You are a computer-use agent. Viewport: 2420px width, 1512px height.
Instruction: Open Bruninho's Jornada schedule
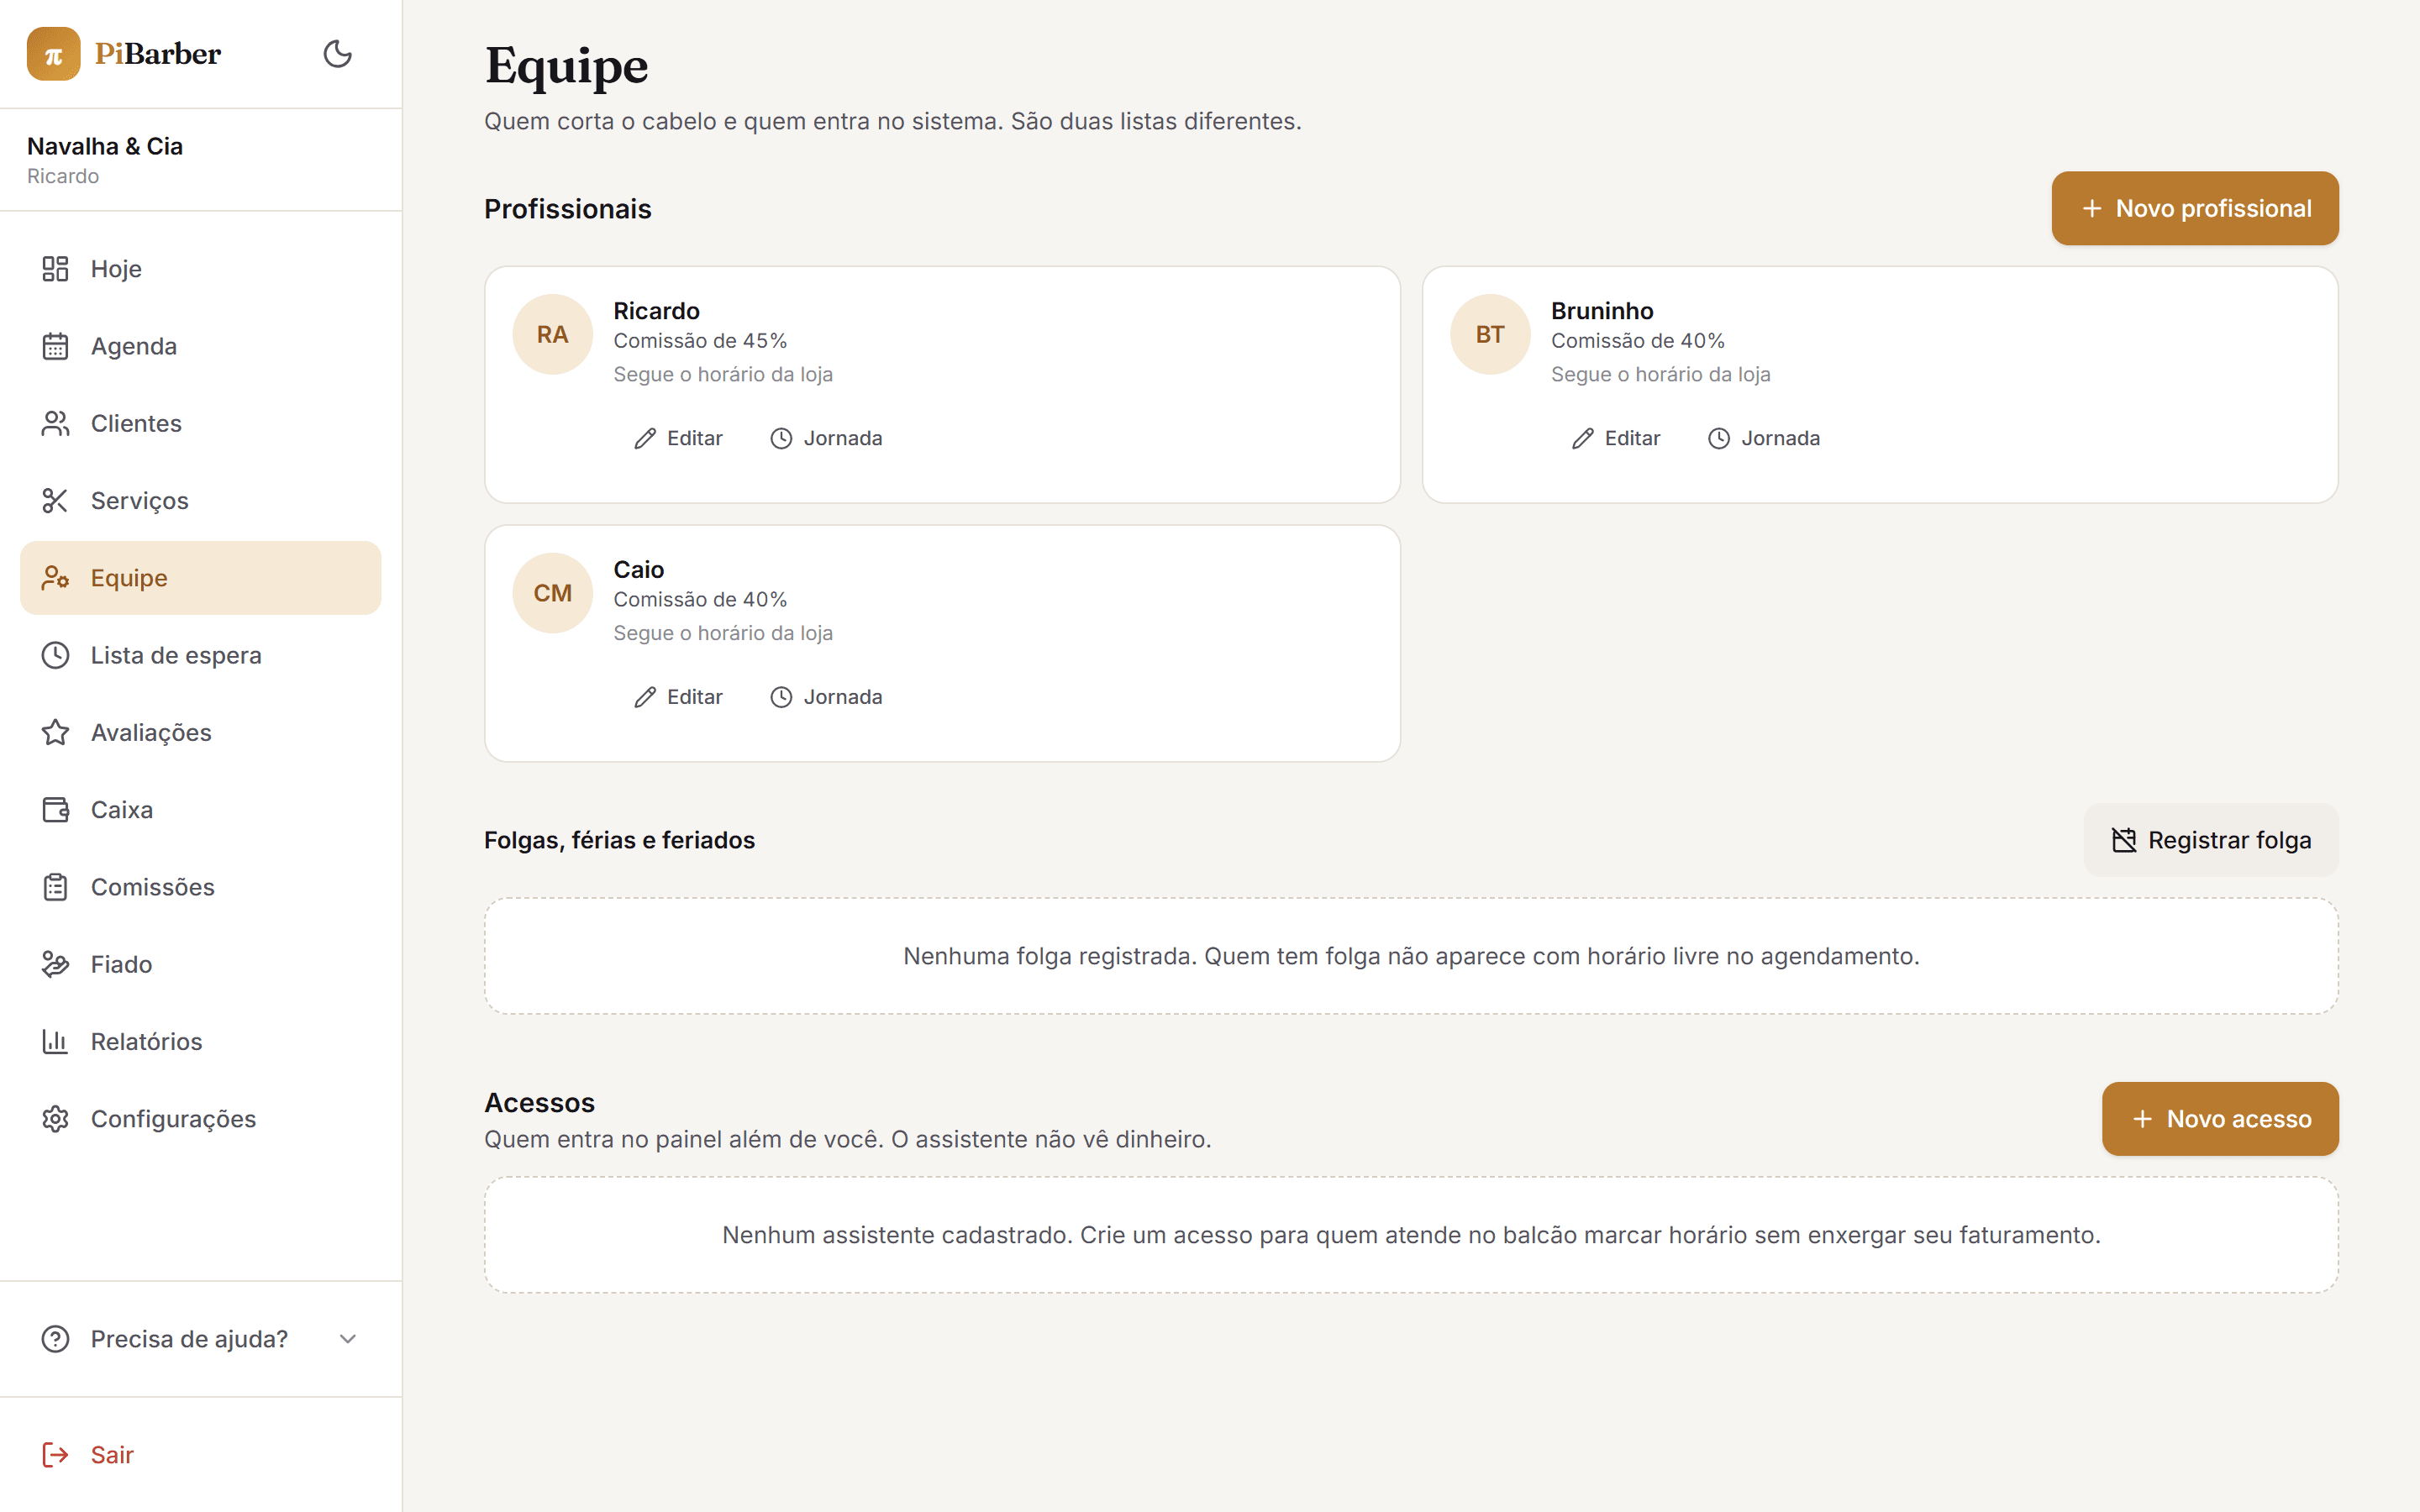coord(1763,438)
